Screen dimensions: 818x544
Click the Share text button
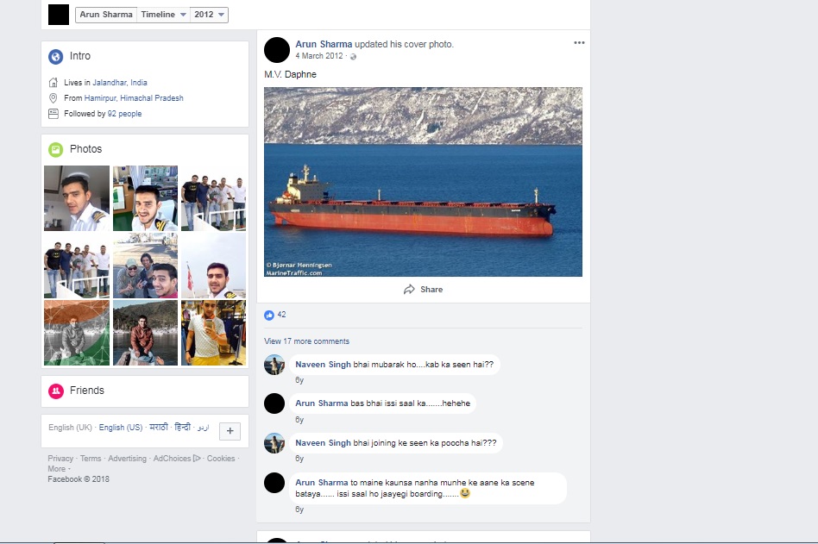click(431, 289)
